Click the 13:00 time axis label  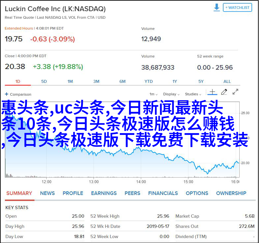(94, 182)
